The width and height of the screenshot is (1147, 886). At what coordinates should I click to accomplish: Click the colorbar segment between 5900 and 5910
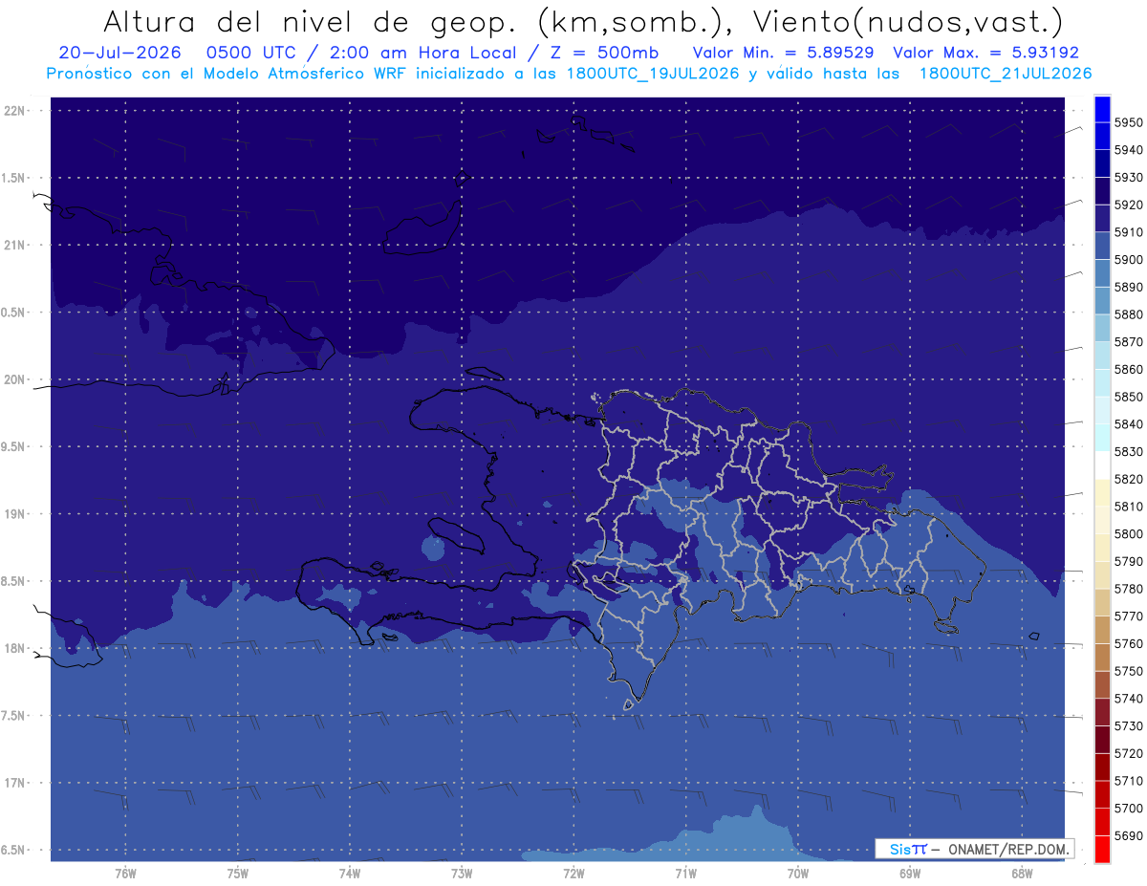point(1102,246)
